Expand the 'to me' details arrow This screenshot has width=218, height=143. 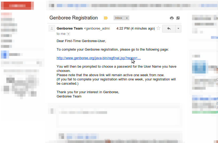tap(68, 34)
